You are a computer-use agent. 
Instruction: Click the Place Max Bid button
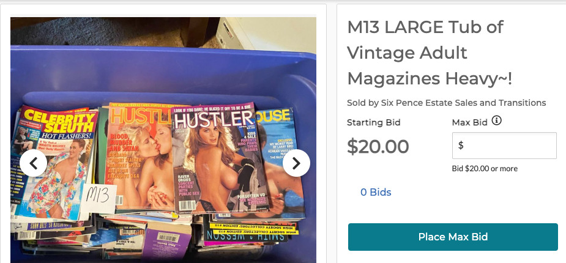pyautogui.click(x=453, y=237)
